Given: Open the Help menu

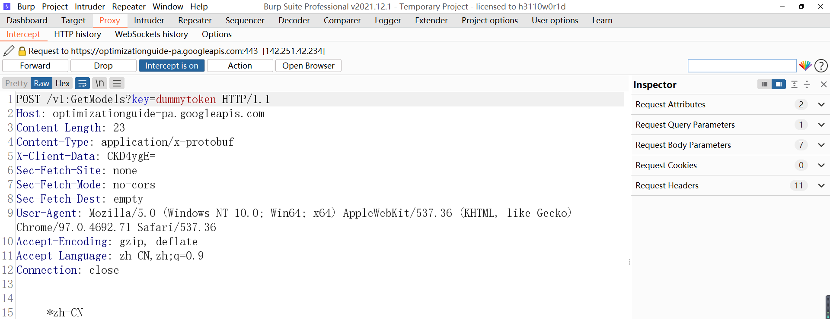Looking at the screenshot, I should (199, 6).
